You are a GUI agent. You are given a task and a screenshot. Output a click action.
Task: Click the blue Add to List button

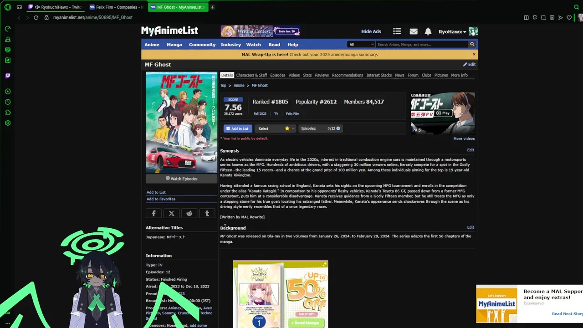(237, 128)
